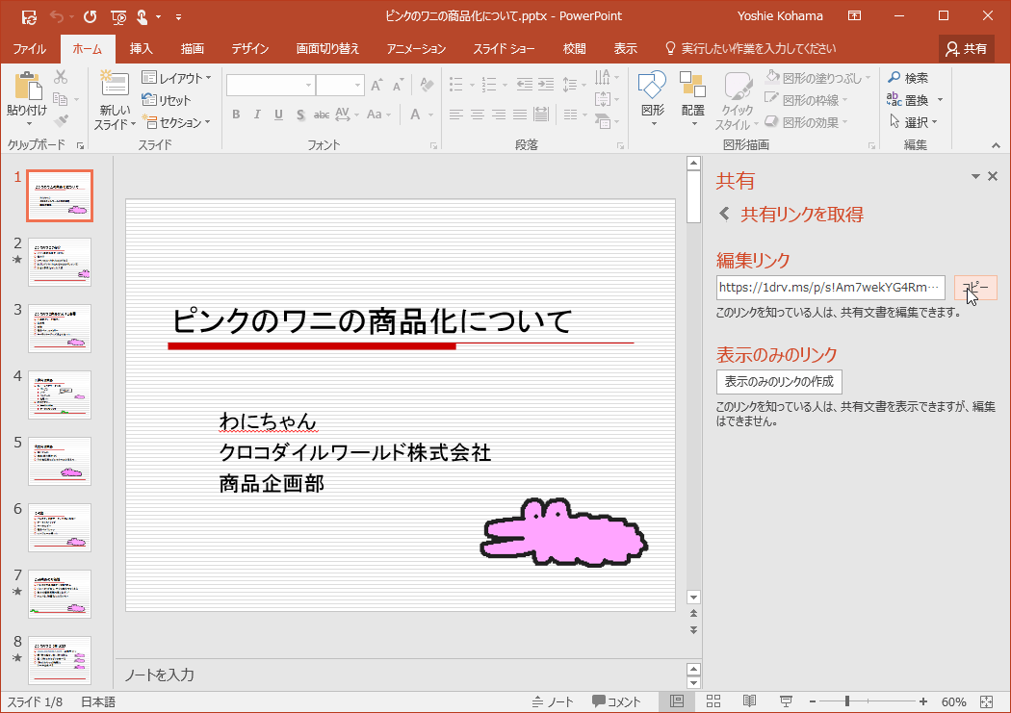Toggle normal view button in status bar
The image size is (1011, 713).
click(x=677, y=701)
